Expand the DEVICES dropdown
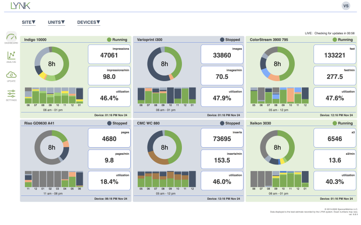This screenshot has width=361, height=225. pos(89,22)
